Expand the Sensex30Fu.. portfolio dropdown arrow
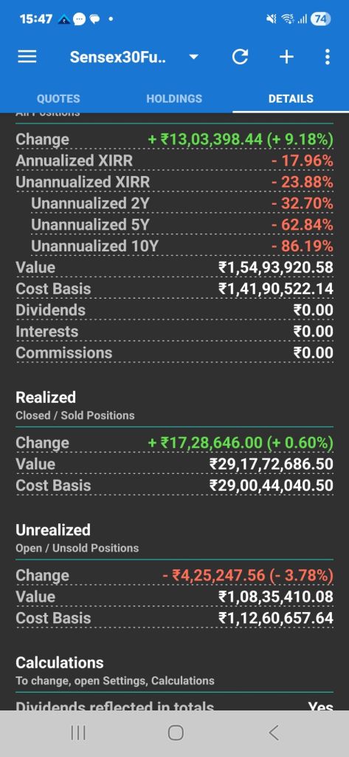Viewport: 349px width, 757px height. pyautogui.click(x=193, y=57)
